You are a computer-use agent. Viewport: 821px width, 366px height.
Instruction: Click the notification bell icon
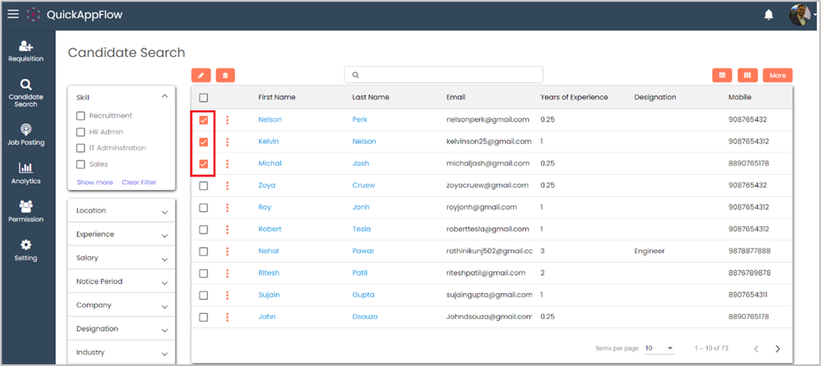[768, 15]
